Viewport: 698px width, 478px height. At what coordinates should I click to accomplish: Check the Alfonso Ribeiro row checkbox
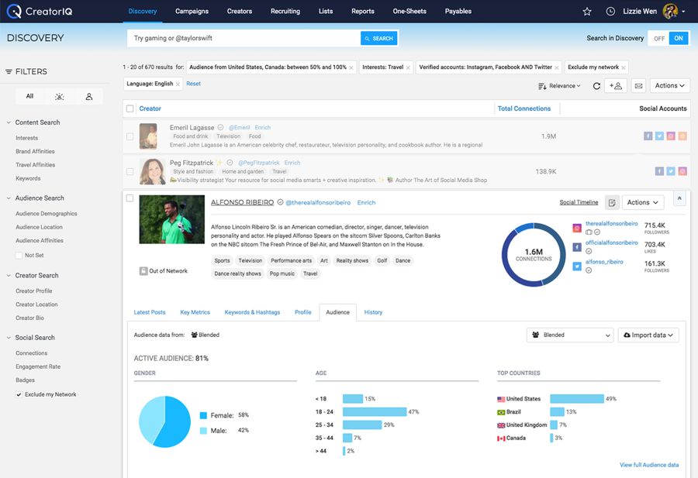point(130,198)
